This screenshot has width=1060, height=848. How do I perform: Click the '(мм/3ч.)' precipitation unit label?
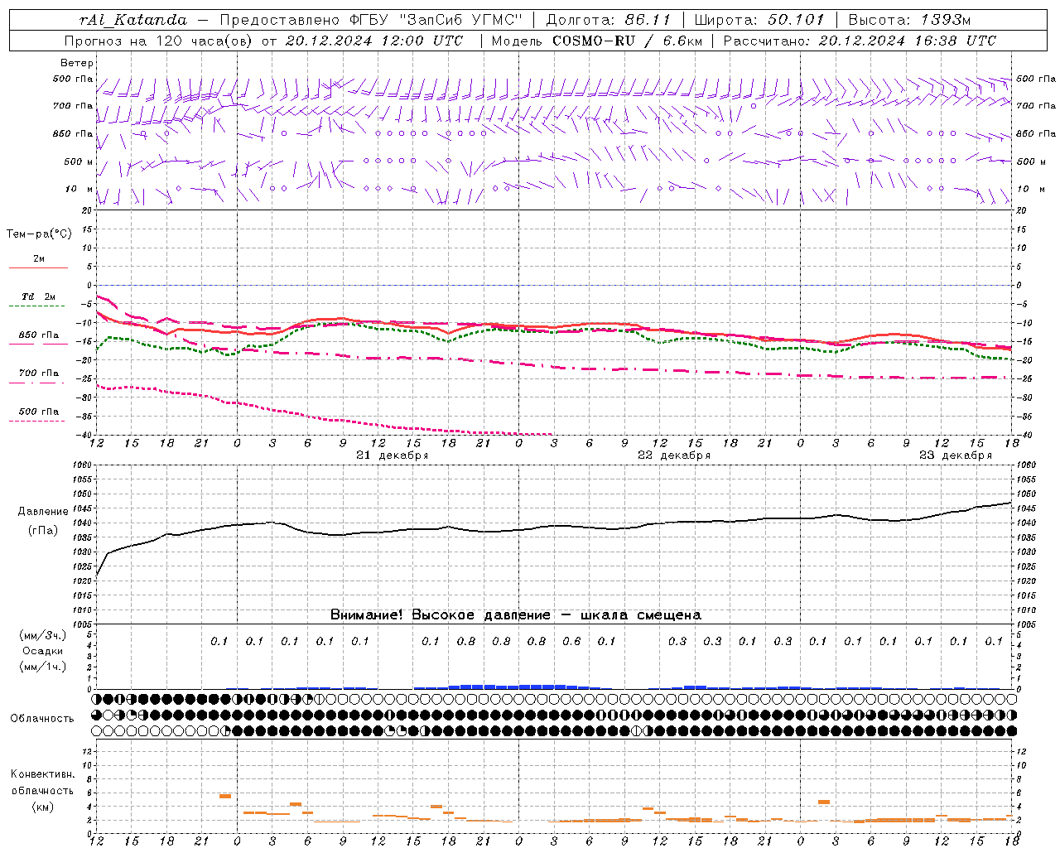tap(43, 635)
